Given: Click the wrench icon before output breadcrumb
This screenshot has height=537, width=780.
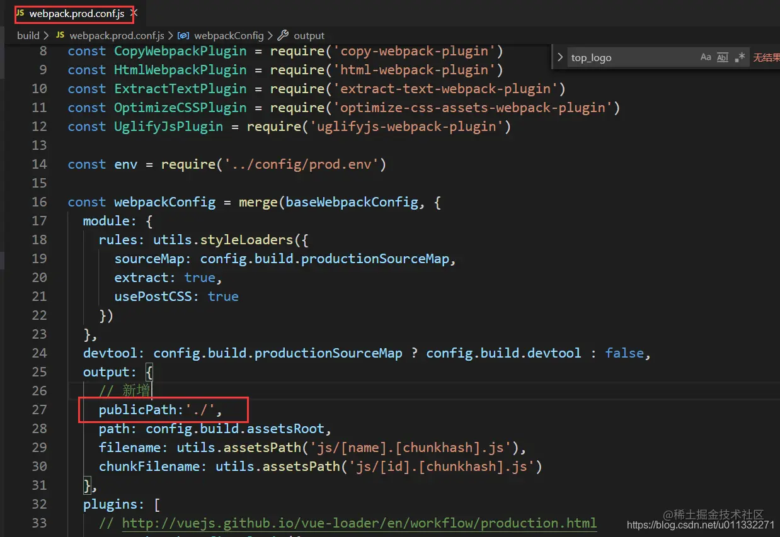Looking at the screenshot, I should click(283, 35).
